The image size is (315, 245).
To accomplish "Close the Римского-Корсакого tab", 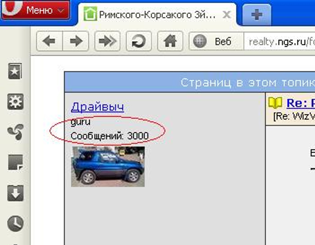I will 227,15.
